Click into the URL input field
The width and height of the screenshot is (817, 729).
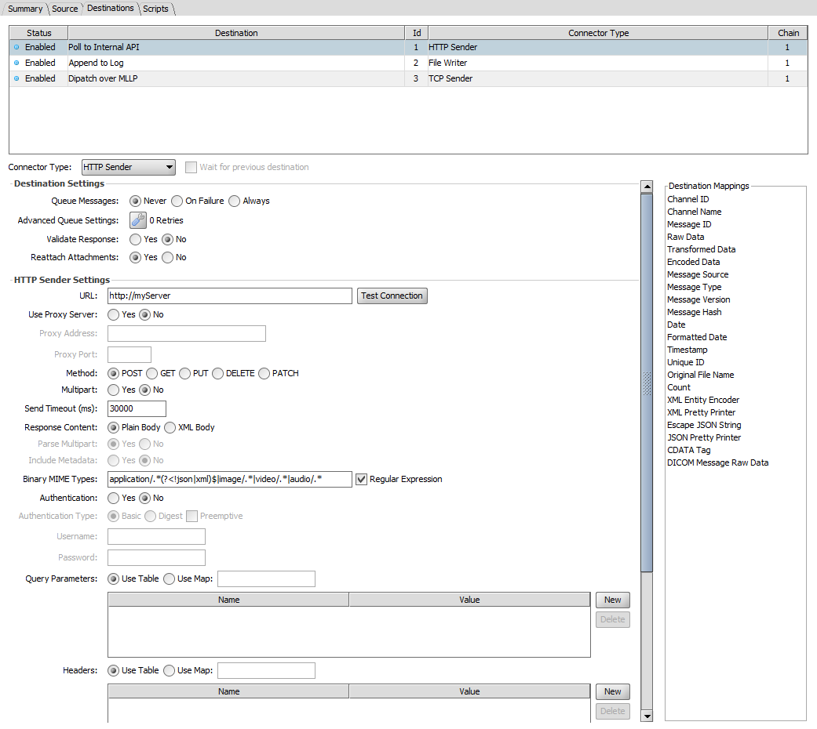229,296
